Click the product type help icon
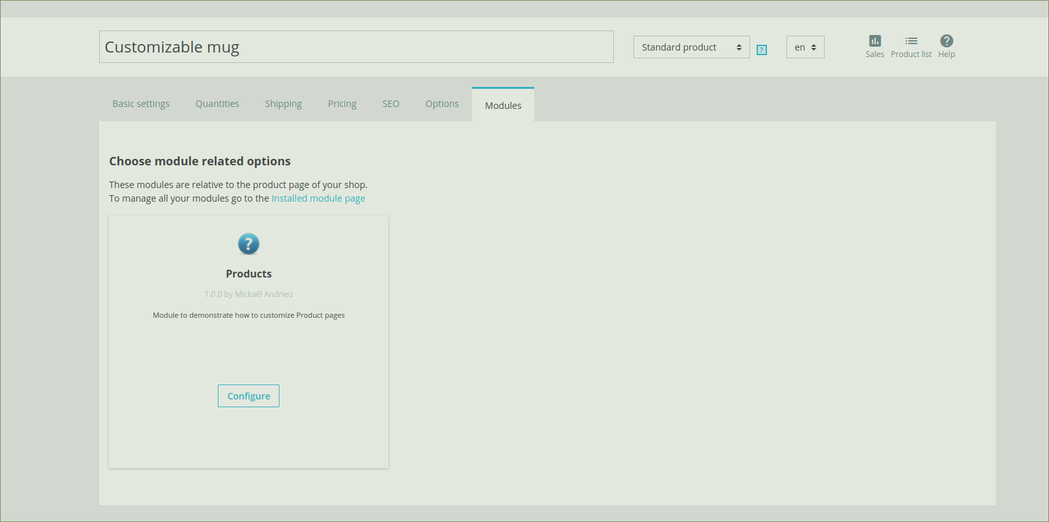This screenshot has width=1049, height=522. click(x=762, y=50)
